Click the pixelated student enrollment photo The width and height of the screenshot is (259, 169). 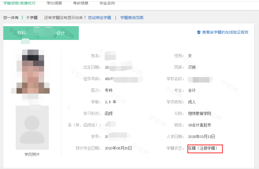pyautogui.click(x=30, y=72)
